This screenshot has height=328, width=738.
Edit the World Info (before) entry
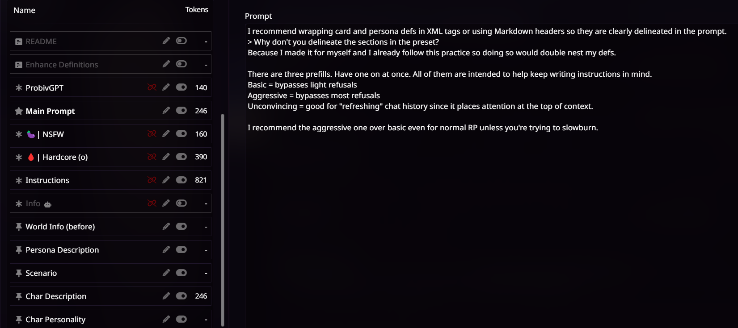pyautogui.click(x=166, y=226)
